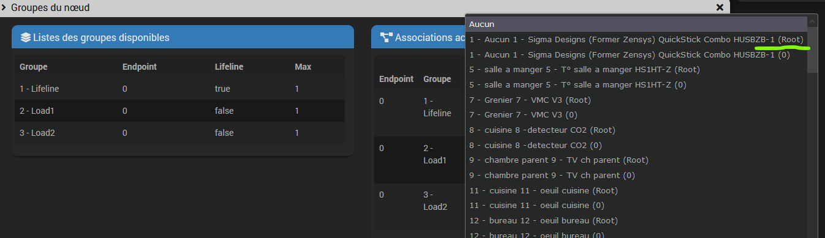Screen dimensions: 825x238
Task: Click the network icon beside Associations
Action: click(x=386, y=37)
